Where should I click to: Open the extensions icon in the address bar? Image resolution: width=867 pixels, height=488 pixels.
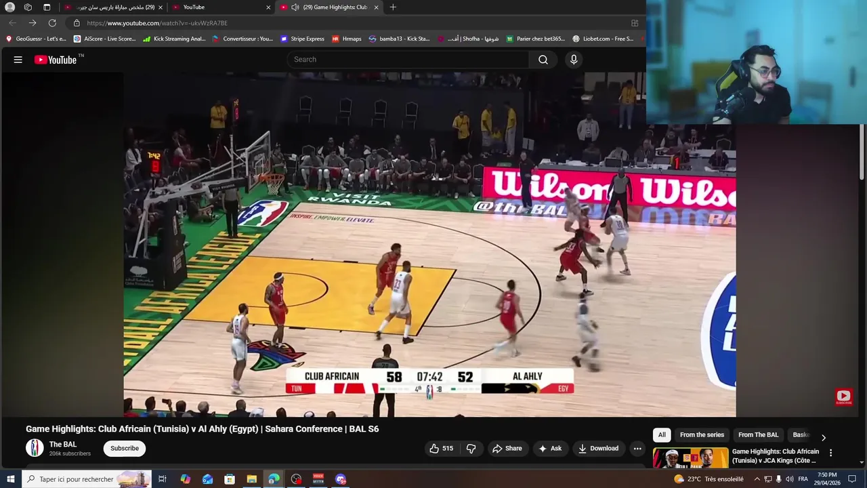(x=635, y=23)
